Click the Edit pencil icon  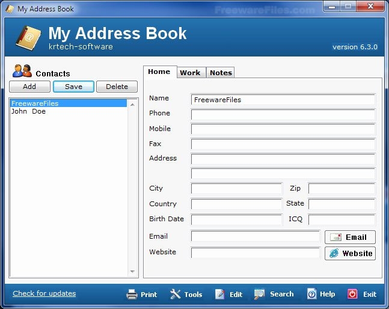point(220,294)
